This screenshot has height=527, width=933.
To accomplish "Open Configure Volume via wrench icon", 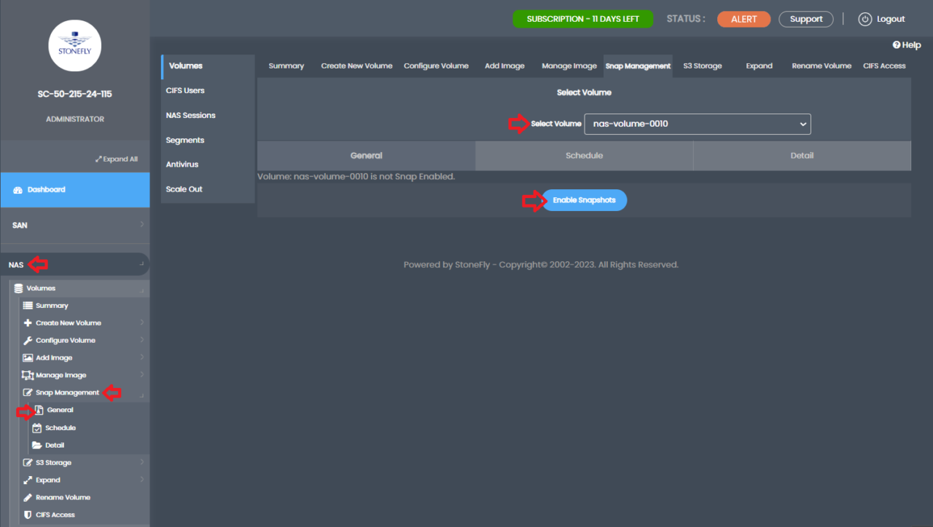I will [x=28, y=340].
